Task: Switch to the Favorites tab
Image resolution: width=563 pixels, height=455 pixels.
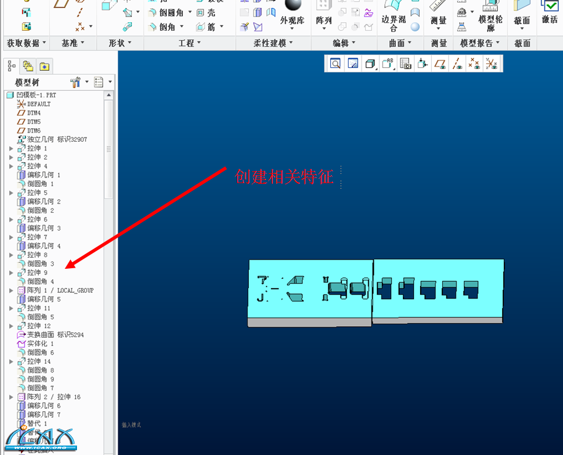Action: [44, 67]
